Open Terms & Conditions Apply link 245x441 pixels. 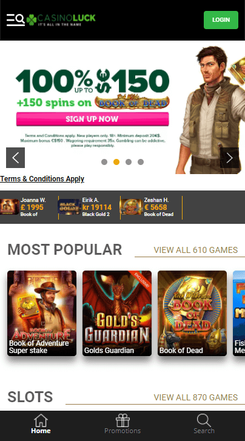pos(42,179)
